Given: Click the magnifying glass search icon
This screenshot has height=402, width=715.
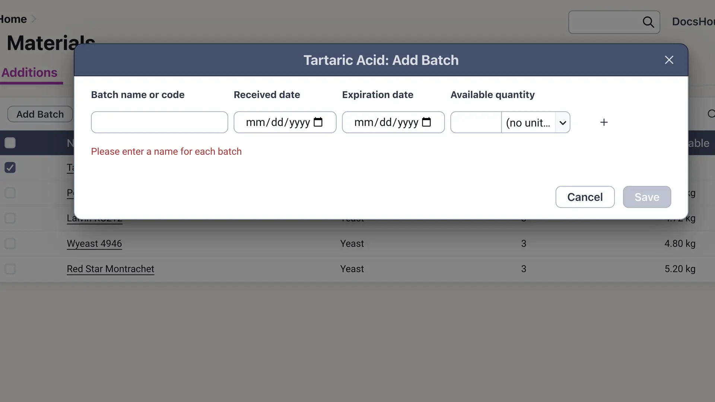Looking at the screenshot, I should (x=649, y=22).
